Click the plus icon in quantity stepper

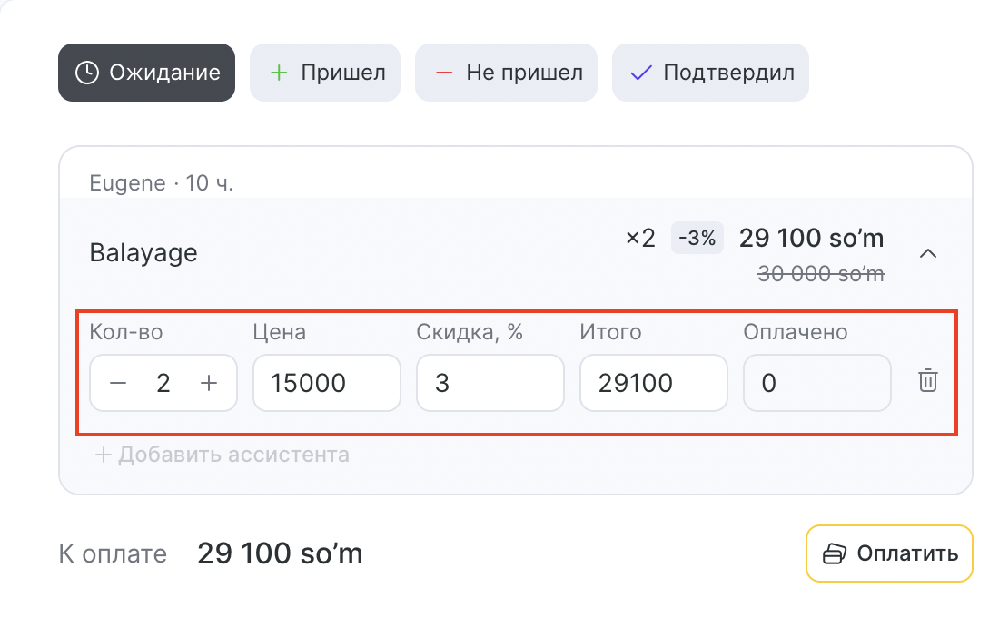pos(209,383)
